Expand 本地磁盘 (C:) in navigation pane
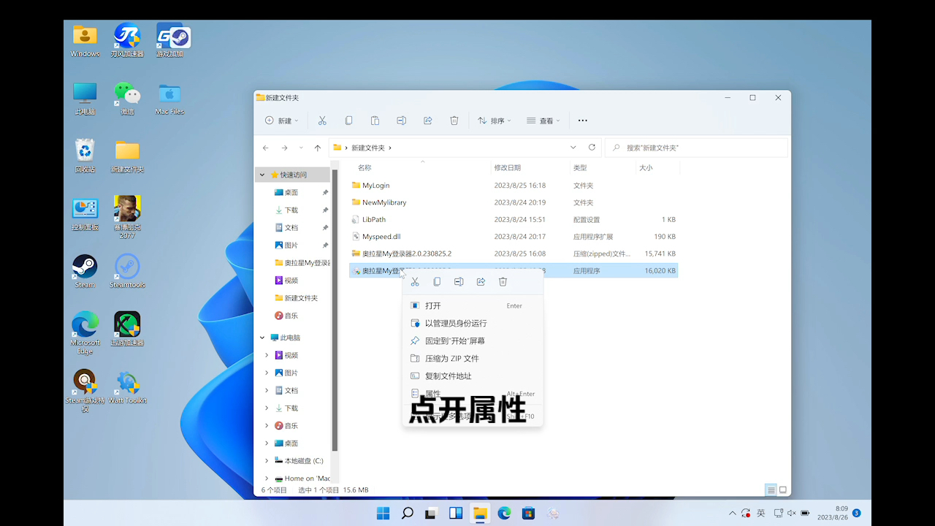The height and width of the screenshot is (526, 935). 267,461
